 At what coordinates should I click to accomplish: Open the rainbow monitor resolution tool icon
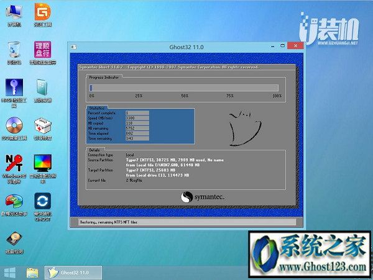click(x=42, y=169)
